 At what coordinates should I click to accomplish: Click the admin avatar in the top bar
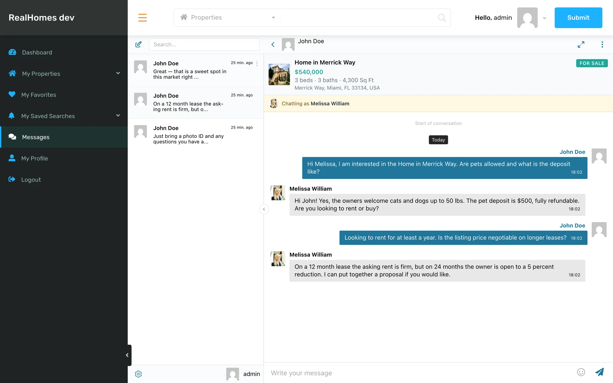coord(527,17)
